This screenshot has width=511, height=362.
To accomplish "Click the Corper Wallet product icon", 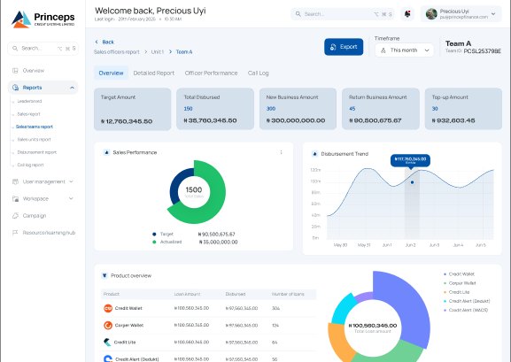I will (108, 325).
